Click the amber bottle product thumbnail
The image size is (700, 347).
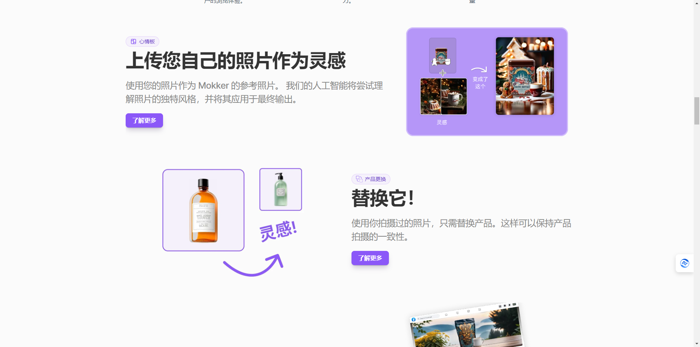[203, 210]
